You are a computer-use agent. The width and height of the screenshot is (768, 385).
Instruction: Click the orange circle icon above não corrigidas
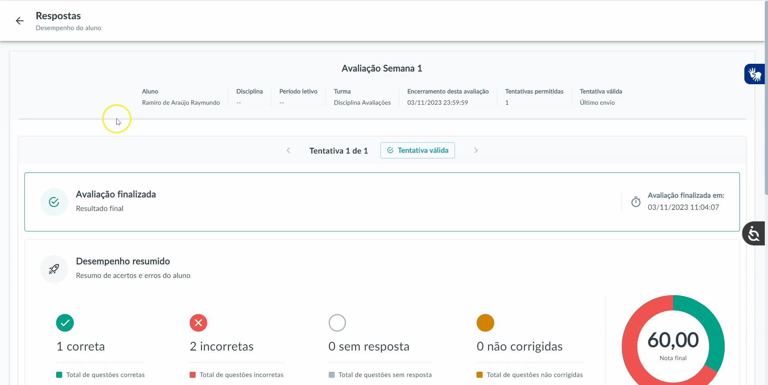(485, 323)
